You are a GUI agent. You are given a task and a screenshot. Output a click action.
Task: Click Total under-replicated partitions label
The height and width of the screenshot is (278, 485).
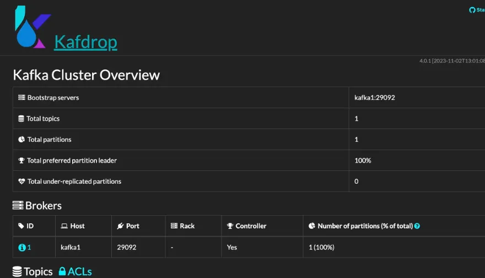point(74,181)
